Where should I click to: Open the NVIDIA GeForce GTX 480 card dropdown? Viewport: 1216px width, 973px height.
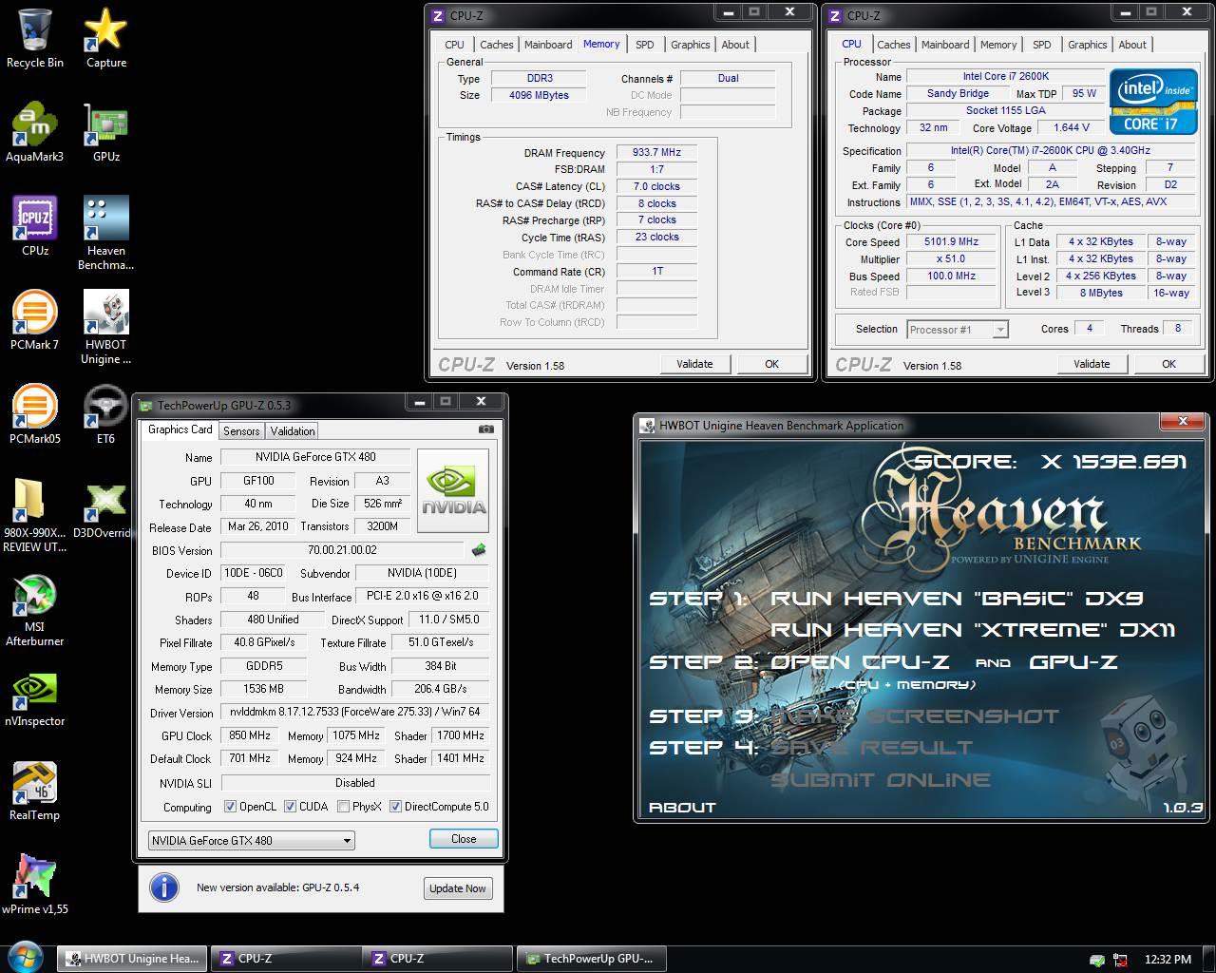click(252, 840)
